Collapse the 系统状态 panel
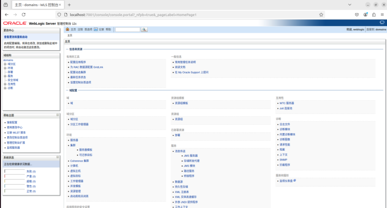The width and height of the screenshot is (387, 208). click(x=58, y=158)
